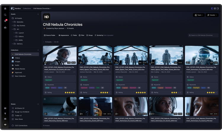Open comments badge on Scene_004 thumbnail
The image size is (222, 134).
tap(152, 63)
